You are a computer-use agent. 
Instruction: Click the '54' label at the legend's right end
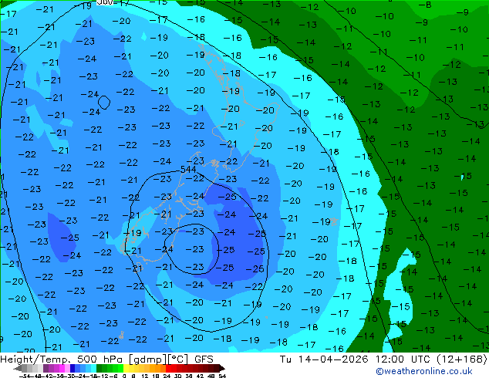pyautogui.click(x=221, y=376)
